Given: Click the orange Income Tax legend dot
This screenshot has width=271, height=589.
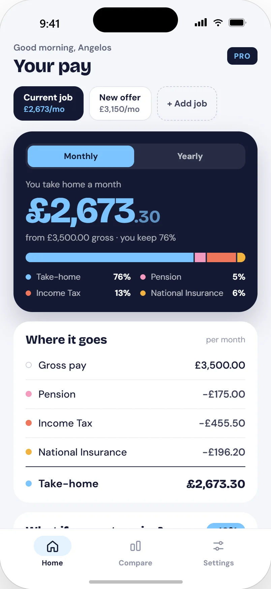Looking at the screenshot, I should pyautogui.click(x=28, y=293).
